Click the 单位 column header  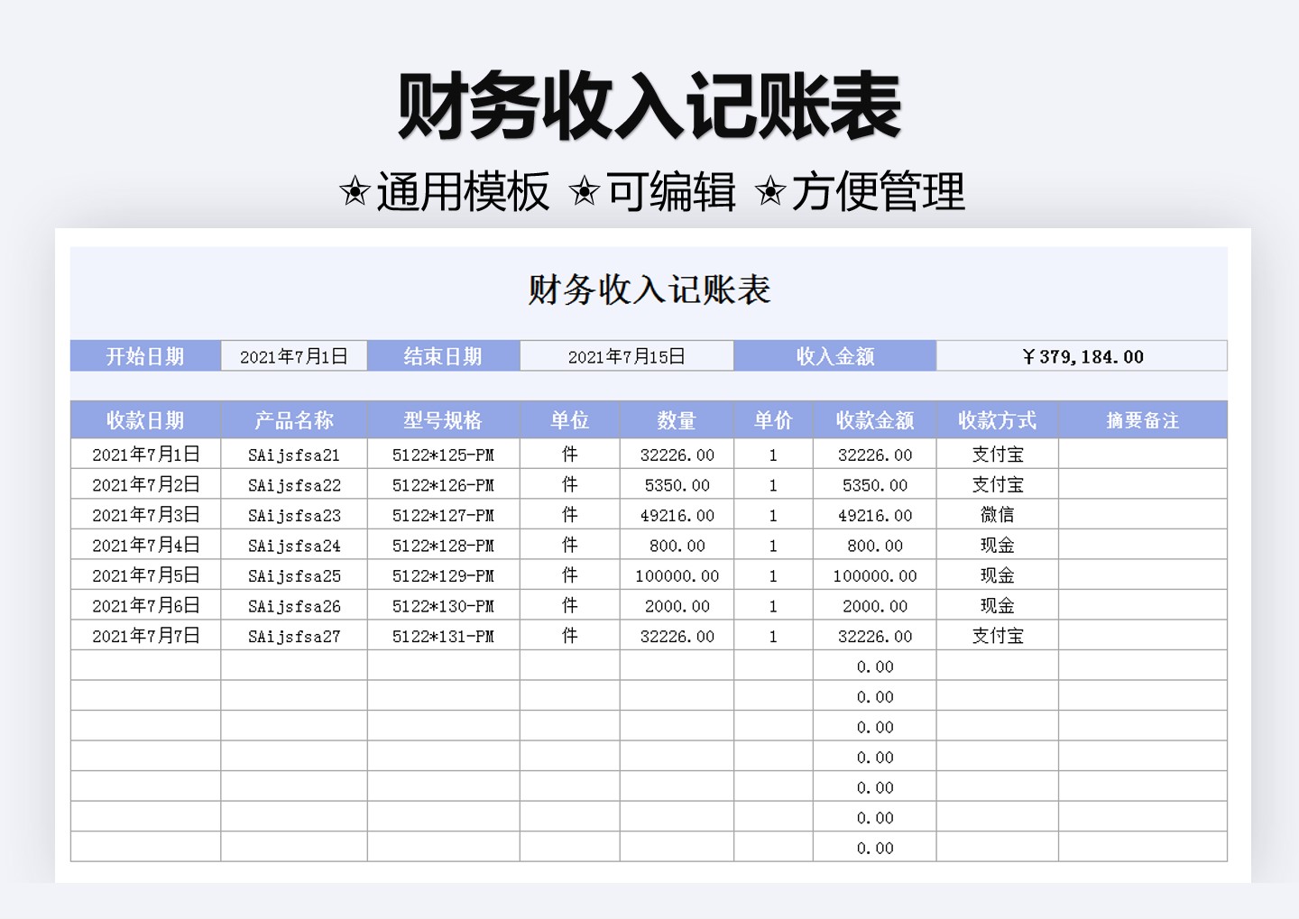tap(569, 419)
